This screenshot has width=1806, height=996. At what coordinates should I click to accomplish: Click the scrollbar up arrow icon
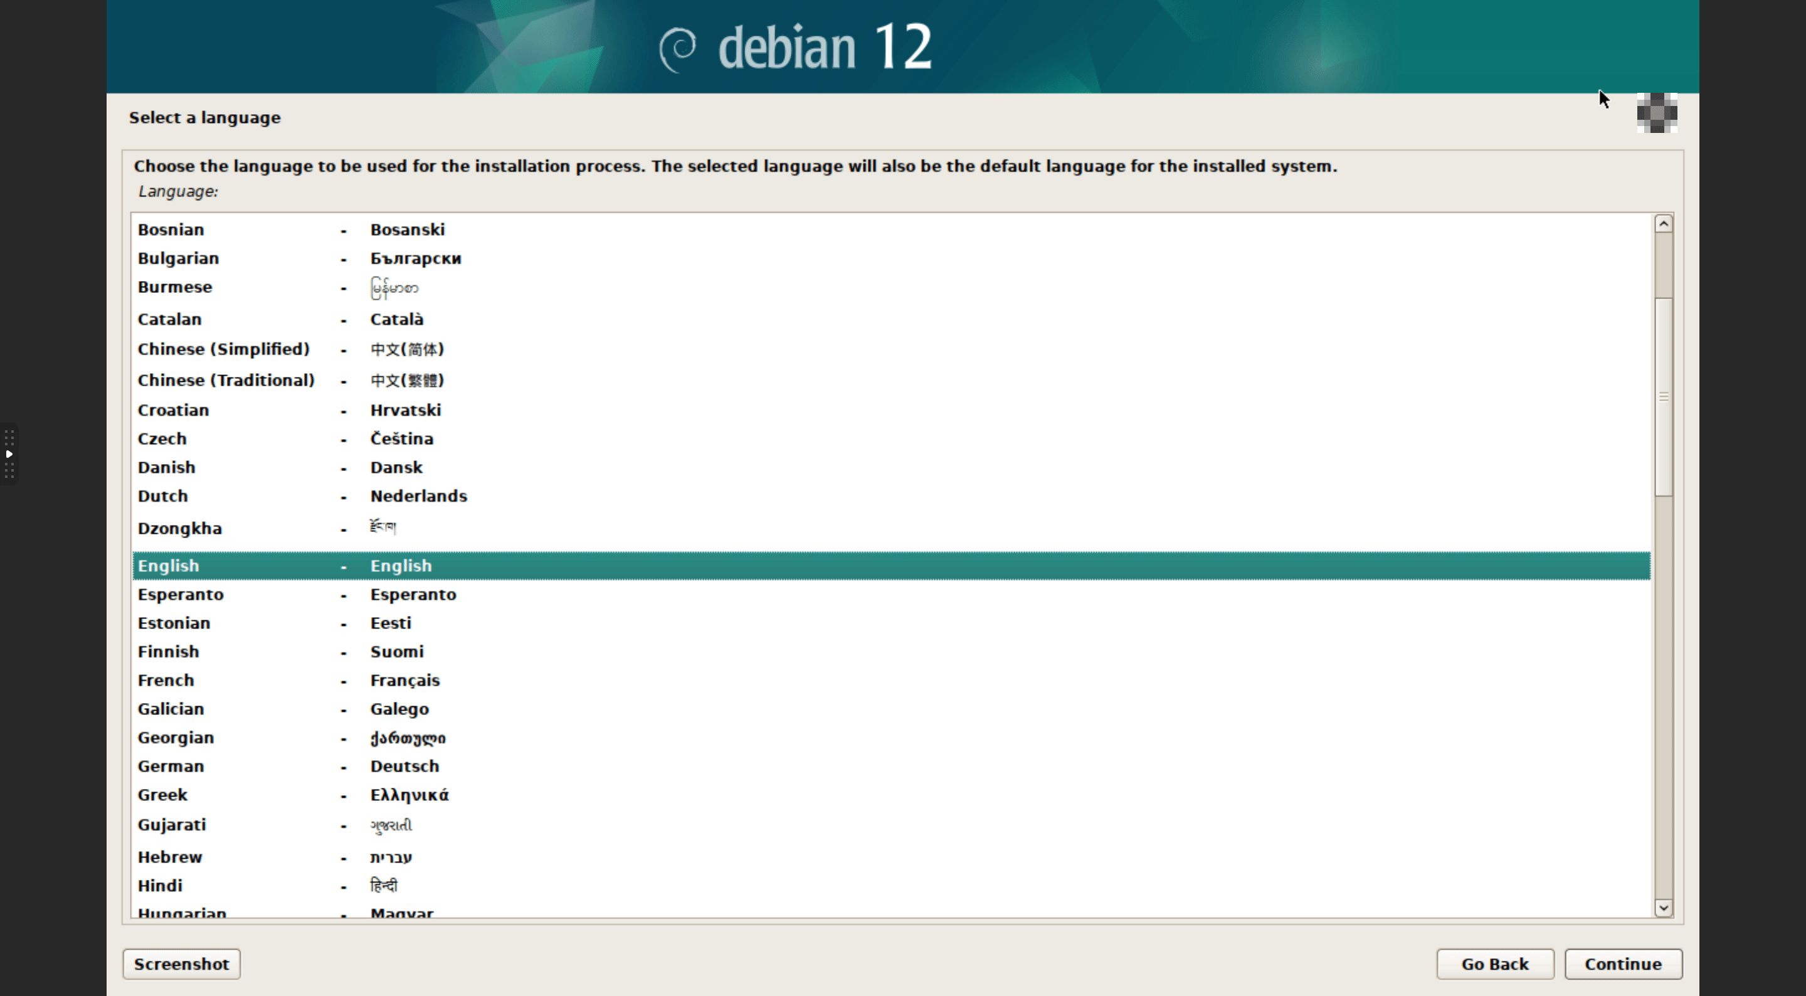1664,223
